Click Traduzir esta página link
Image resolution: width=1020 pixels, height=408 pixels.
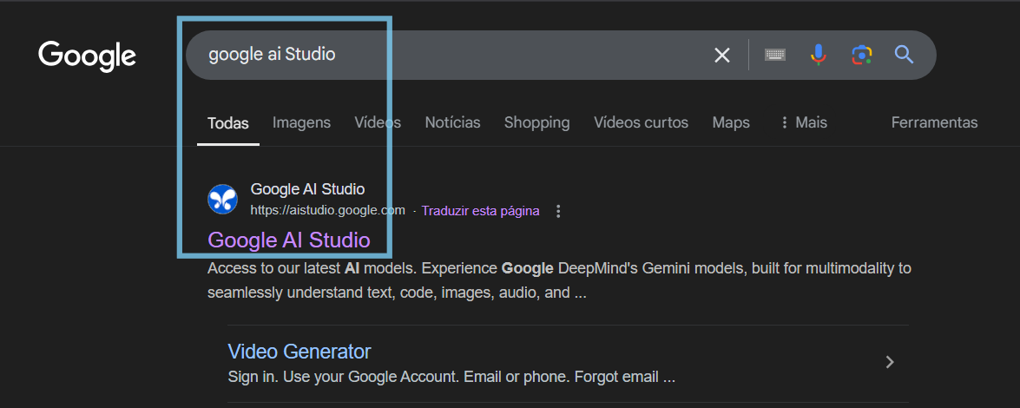tap(480, 211)
